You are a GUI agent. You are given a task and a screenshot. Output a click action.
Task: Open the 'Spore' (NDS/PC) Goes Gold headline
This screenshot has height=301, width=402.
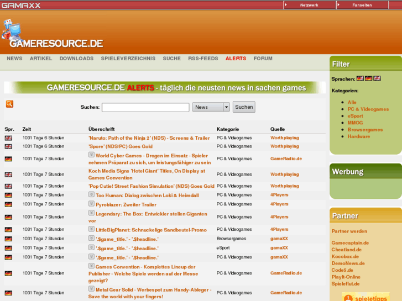[x=121, y=146]
